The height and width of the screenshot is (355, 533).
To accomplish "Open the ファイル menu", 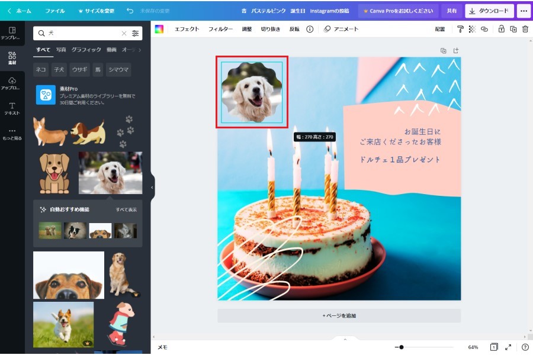I will tap(55, 11).
